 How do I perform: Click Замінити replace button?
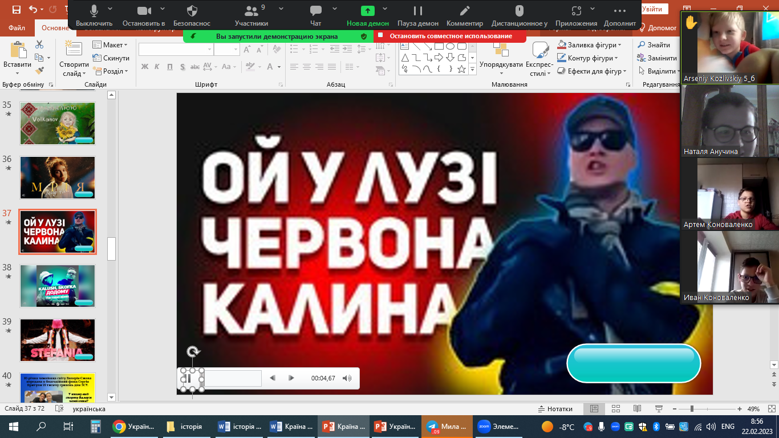tap(658, 58)
